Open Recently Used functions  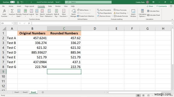point(19,13)
